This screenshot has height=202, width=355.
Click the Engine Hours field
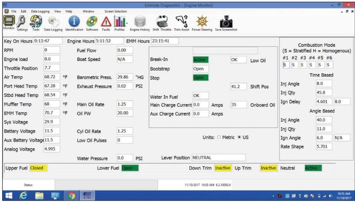pos(109,41)
